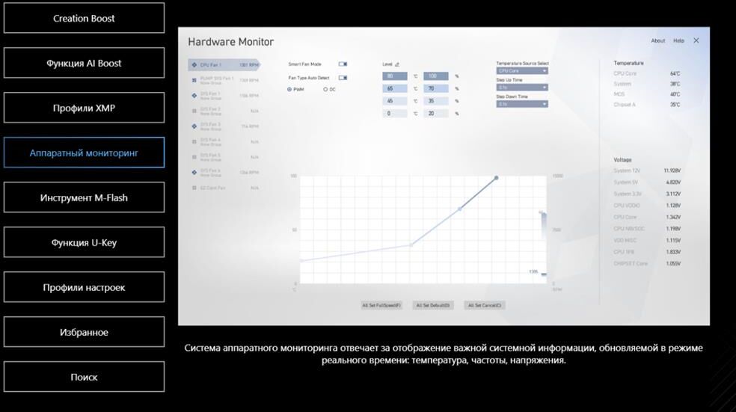Viewport: 736px width, 412px height.
Task: Click the 80 °C level temperature field
Action: tap(394, 76)
